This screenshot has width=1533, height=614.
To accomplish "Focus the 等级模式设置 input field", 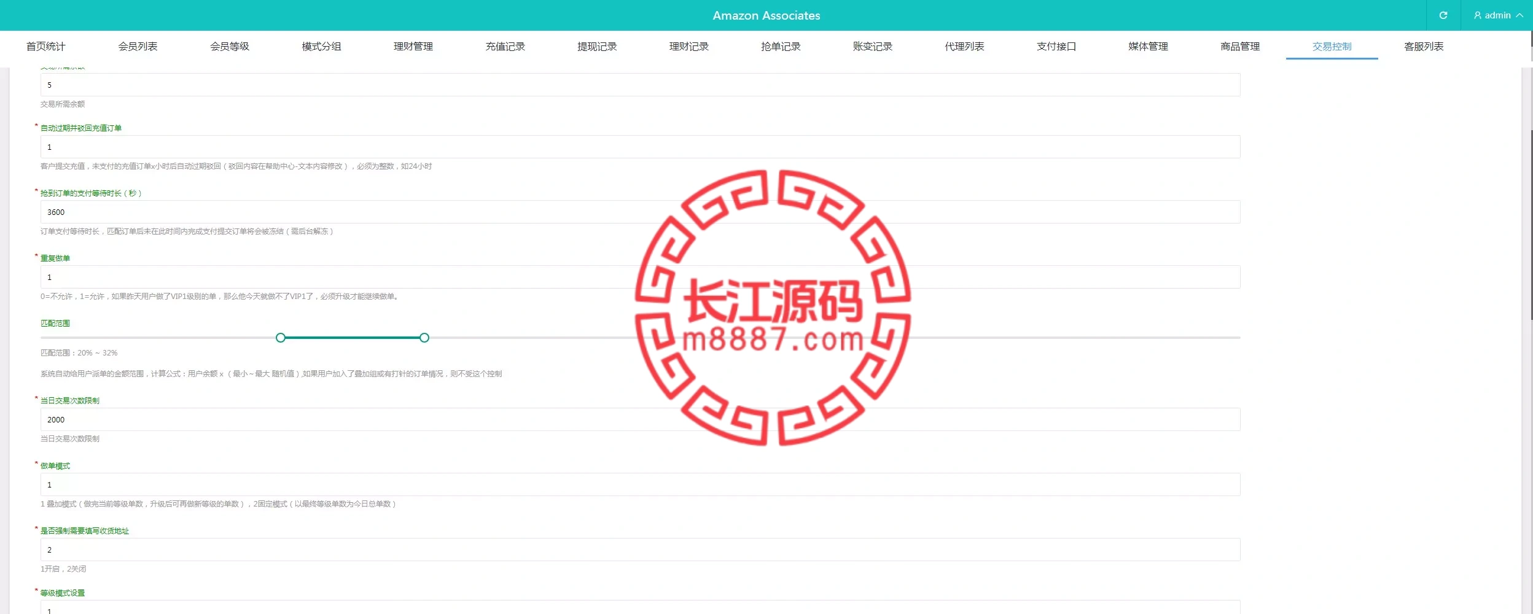I will (641, 607).
